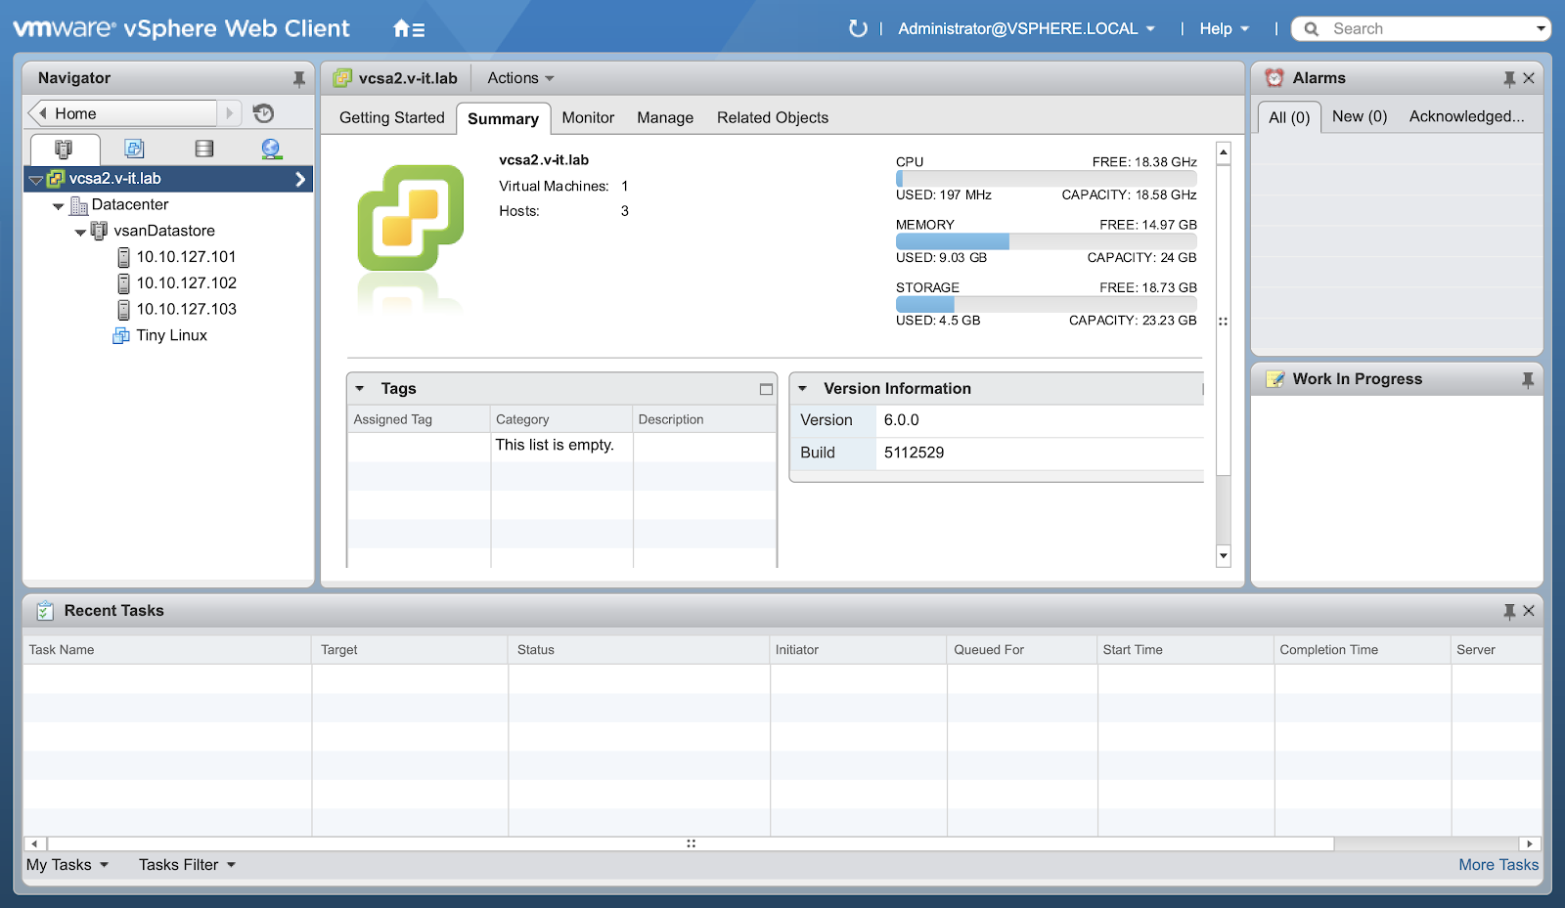The width and height of the screenshot is (1565, 908).
Task: Switch to the Summary tab
Action: [x=503, y=119]
